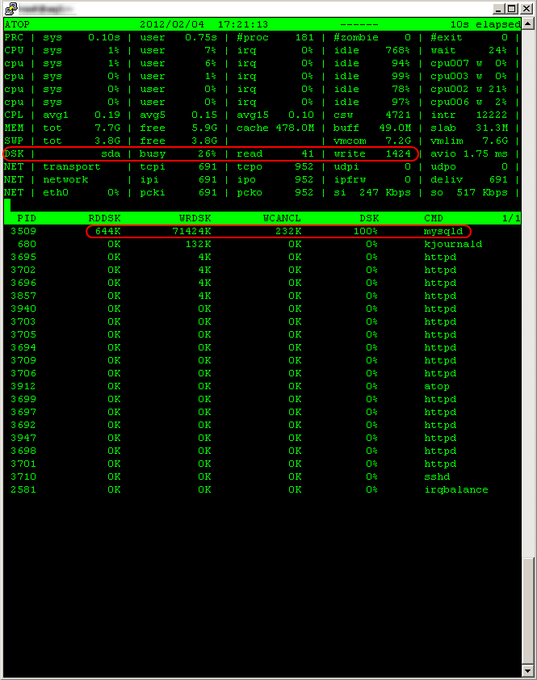Click the DSK row label for sda
Screen dimensions: 537x680
point(14,153)
